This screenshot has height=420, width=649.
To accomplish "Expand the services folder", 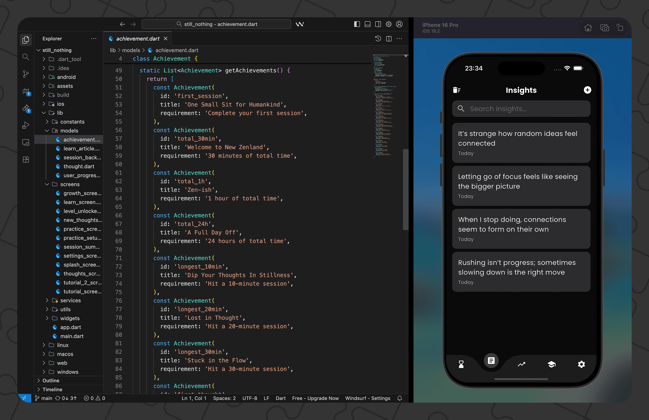I will click(47, 300).
